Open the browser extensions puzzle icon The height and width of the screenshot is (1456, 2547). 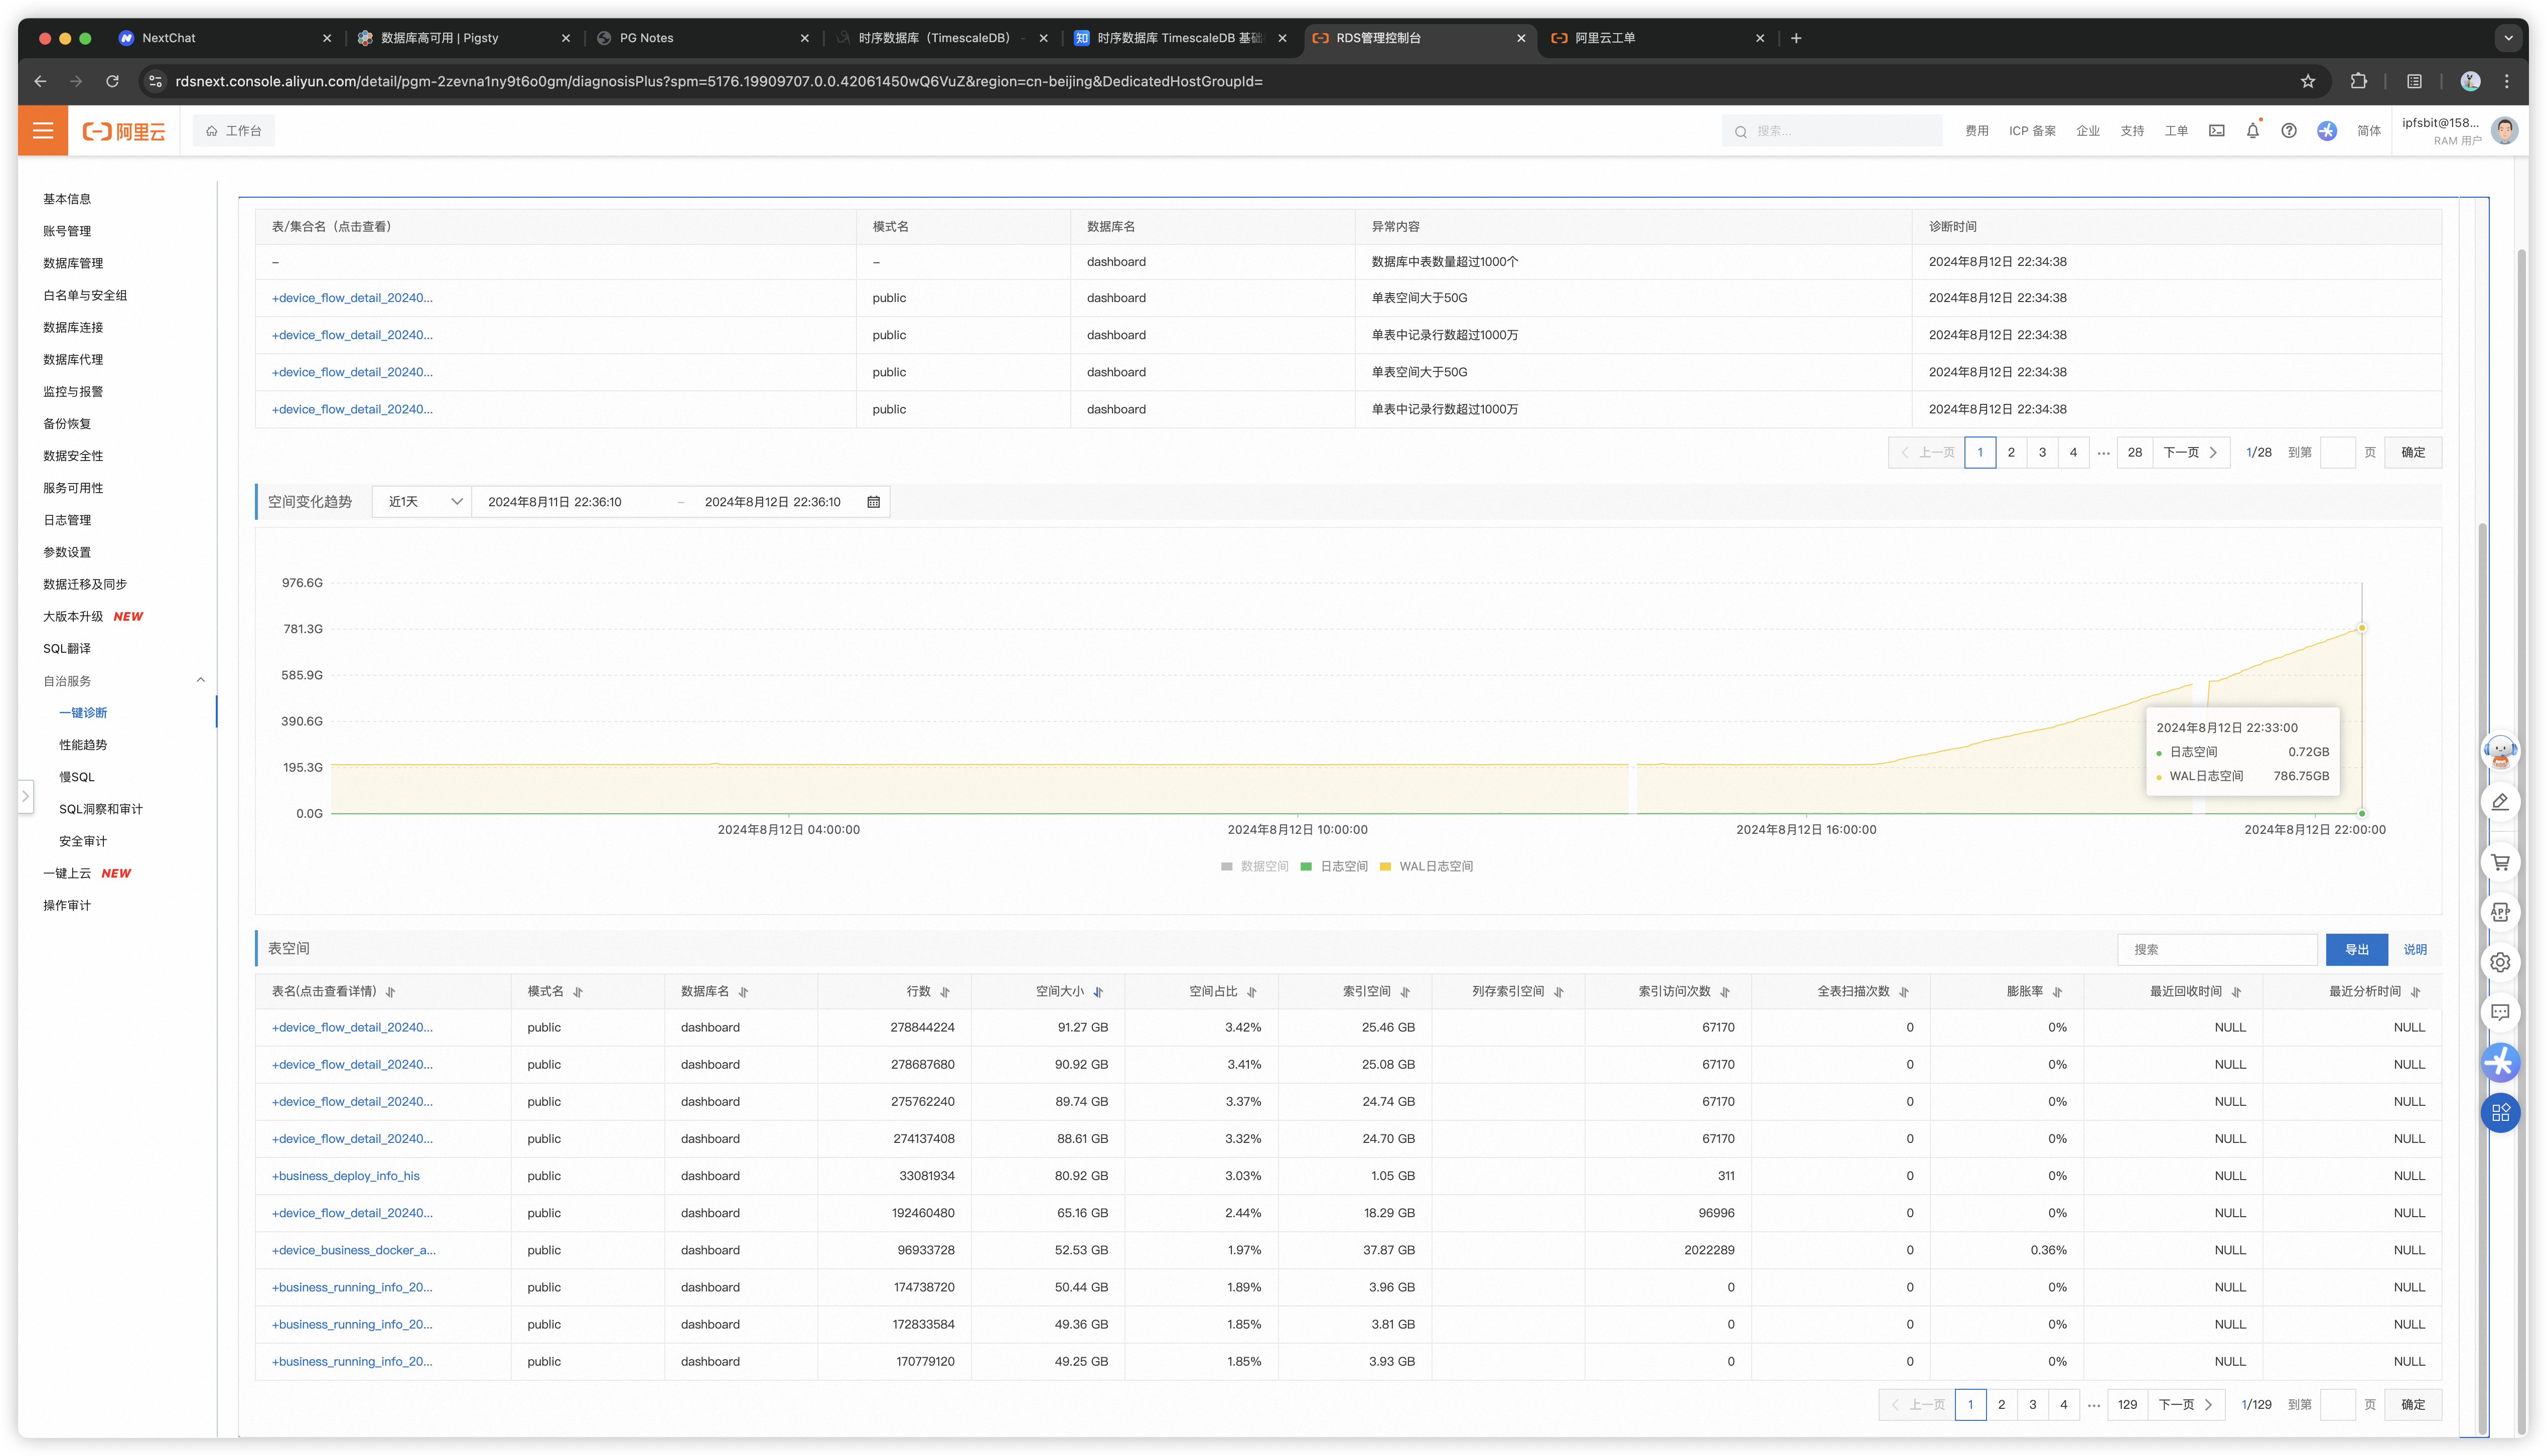[2358, 81]
